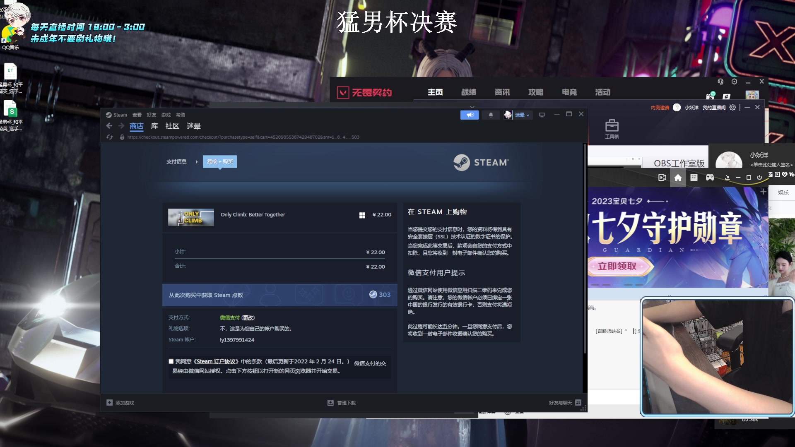This screenshot has height=447, width=795.
Task: Click the power icon in dark toolbar
Action: [x=759, y=178]
